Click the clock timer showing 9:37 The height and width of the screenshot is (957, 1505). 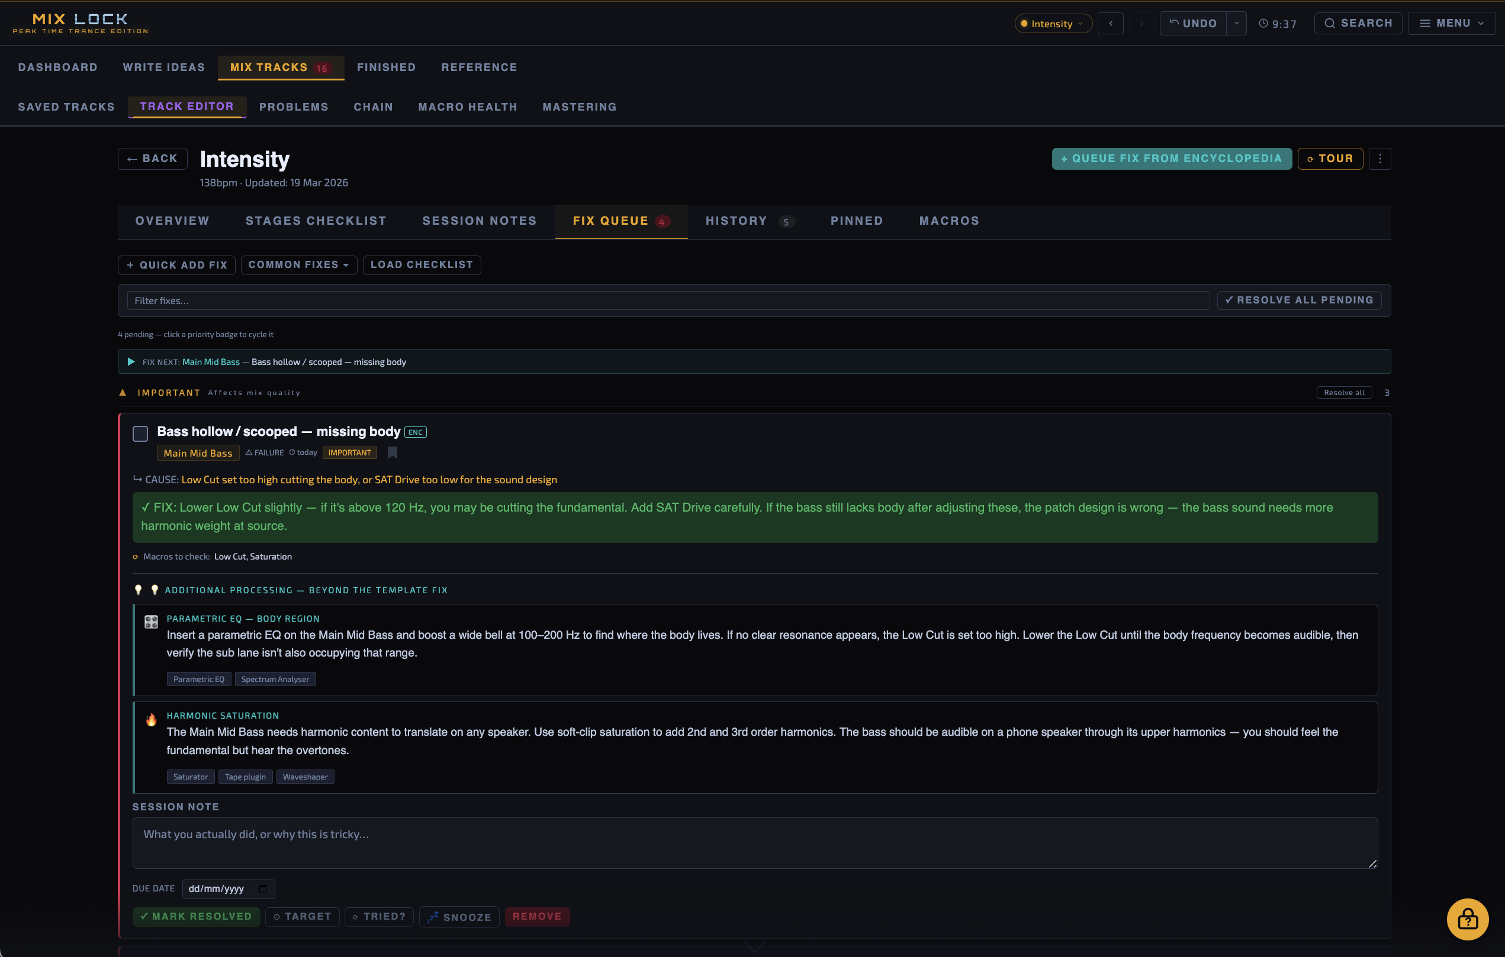point(1278,24)
